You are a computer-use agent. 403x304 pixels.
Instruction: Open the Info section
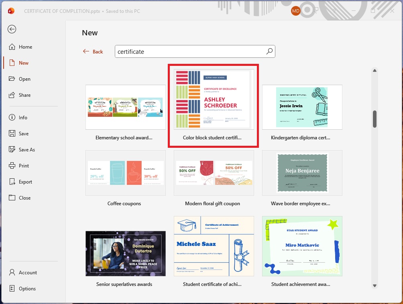[23, 118]
